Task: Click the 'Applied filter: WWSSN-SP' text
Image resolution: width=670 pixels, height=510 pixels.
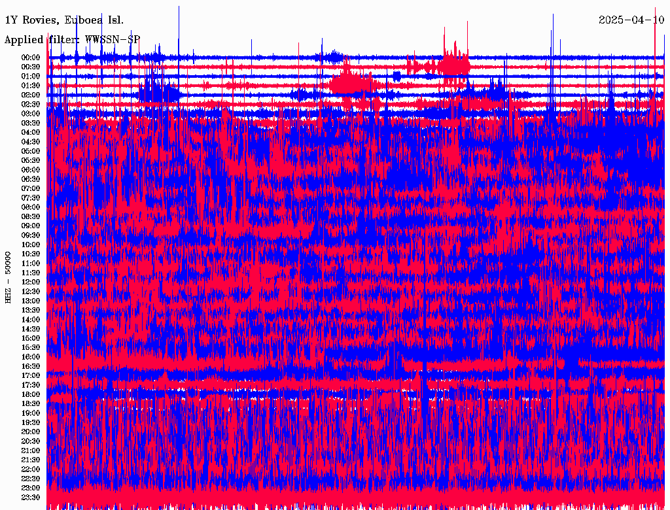Action: (x=72, y=40)
